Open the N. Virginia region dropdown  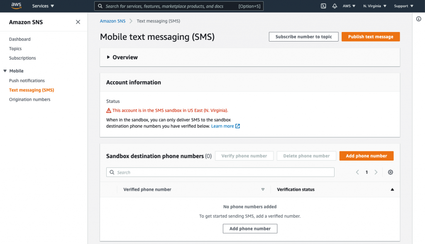pyautogui.click(x=374, y=6)
